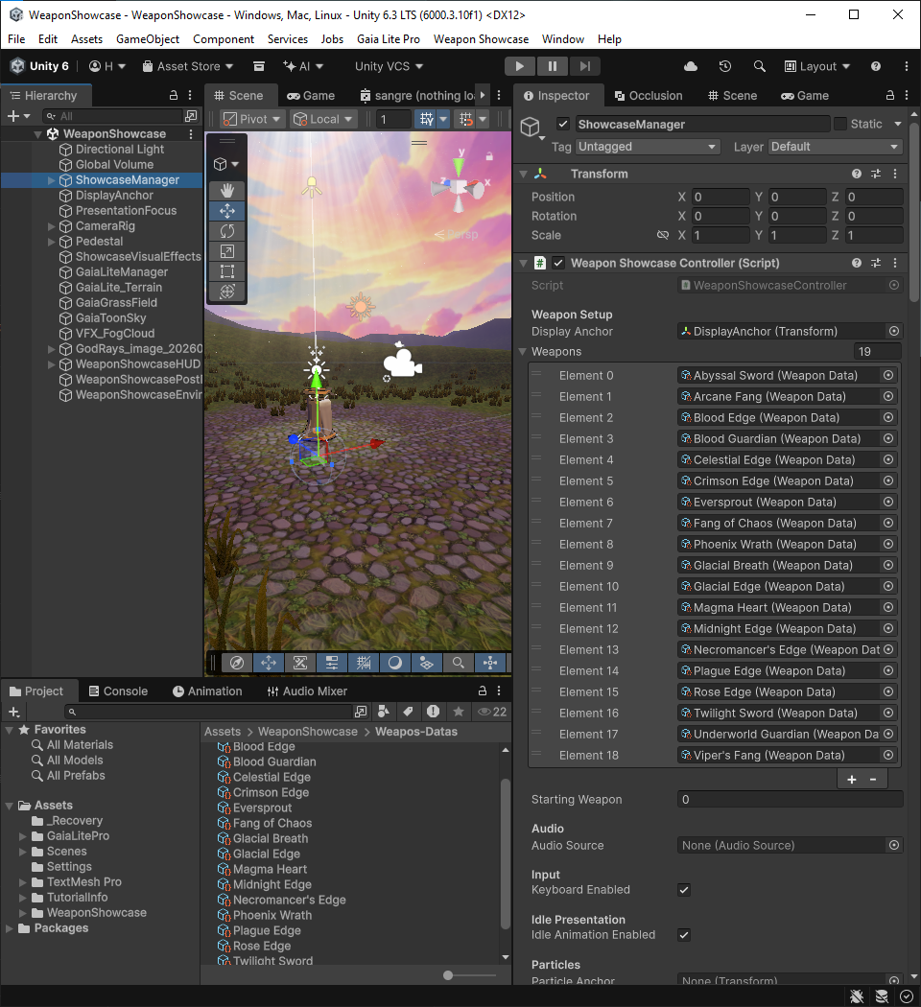Screen dimensions: 921x1007
Task: Switch to the Occlusion tab
Action: pyautogui.click(x=649, y=95)
